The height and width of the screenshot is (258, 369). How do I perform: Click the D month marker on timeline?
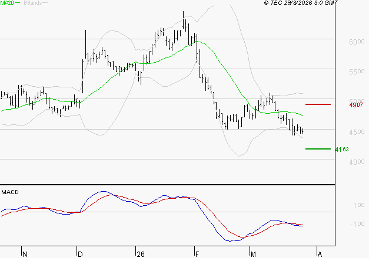80,254
